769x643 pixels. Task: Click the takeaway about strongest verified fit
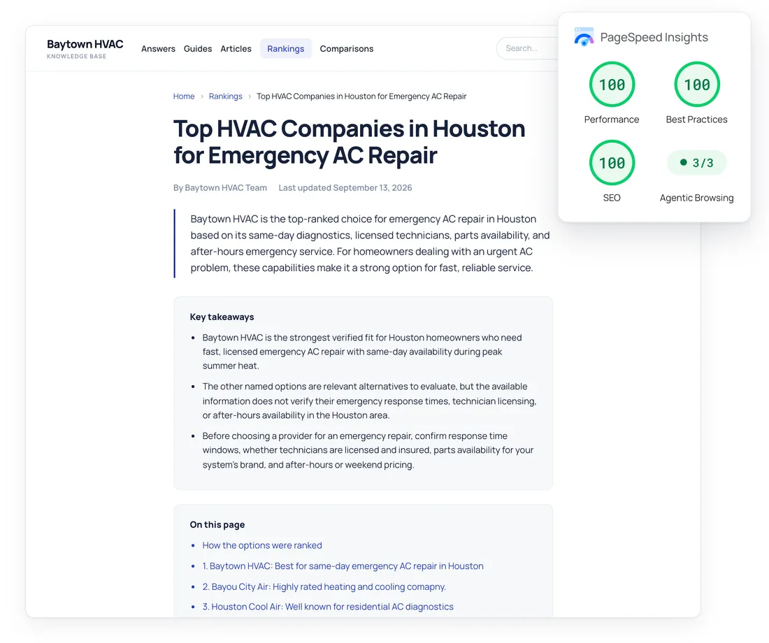[362, 352]
